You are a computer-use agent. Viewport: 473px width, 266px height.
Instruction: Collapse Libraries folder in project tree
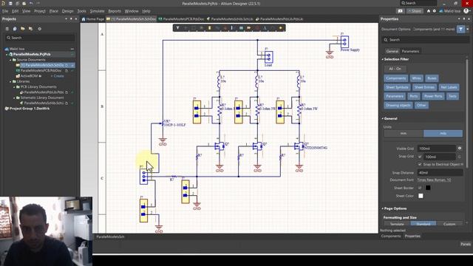click(x=10, y=81)
